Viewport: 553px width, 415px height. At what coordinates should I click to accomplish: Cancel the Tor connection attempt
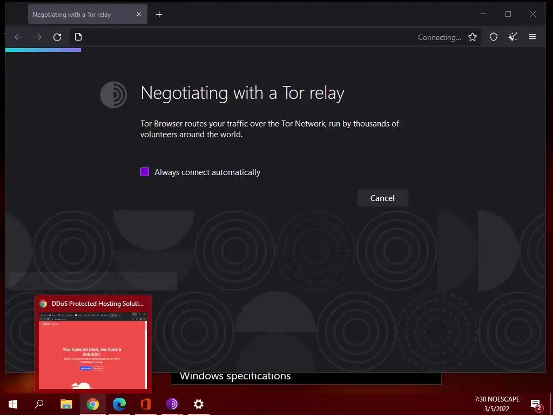383,198
